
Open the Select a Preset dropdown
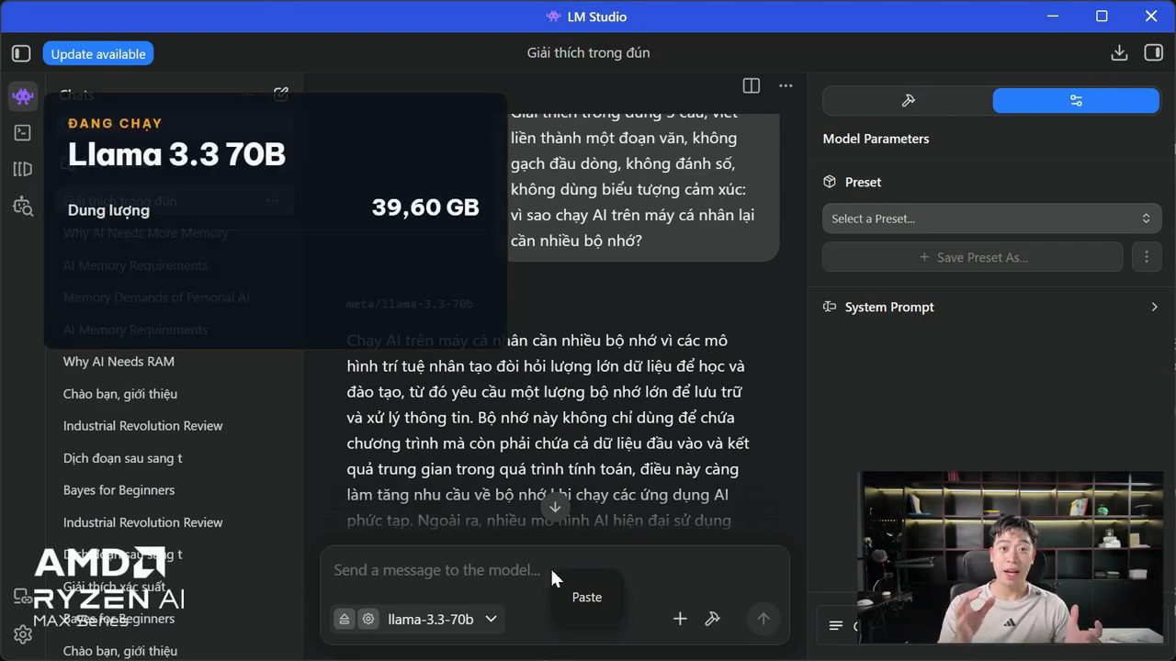pos(991,218)
